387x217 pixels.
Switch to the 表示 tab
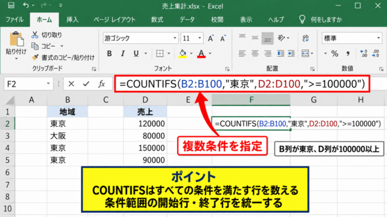(246, 19)
